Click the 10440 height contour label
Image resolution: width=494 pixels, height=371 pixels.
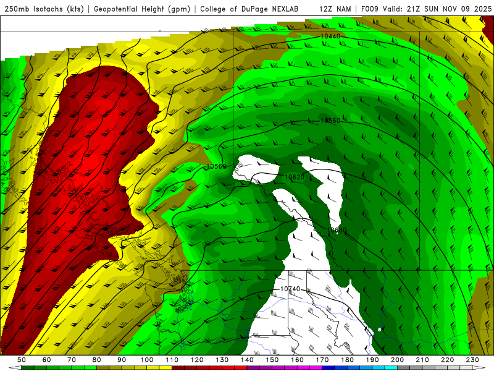pos(330,36)
